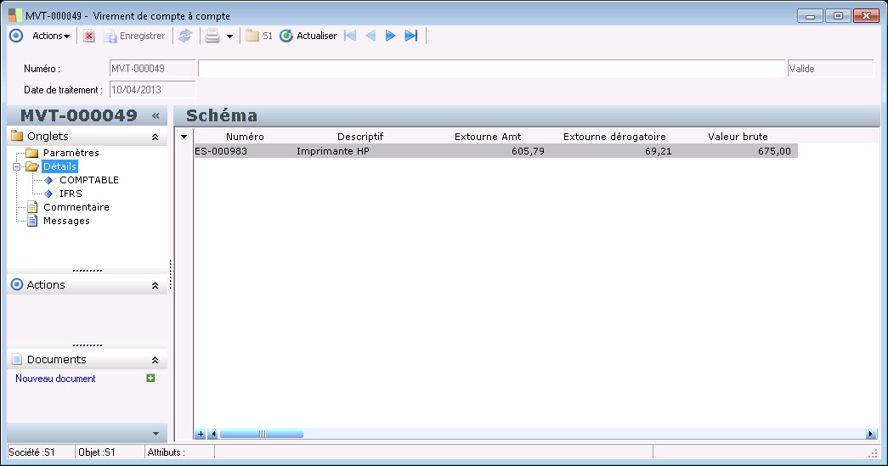Click the Date de traitement field

click(x=152, y=89)
